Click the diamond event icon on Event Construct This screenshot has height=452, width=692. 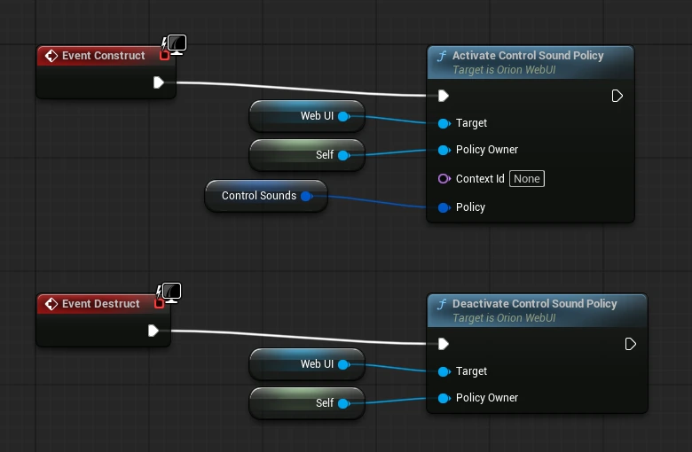tap(51, 56)
